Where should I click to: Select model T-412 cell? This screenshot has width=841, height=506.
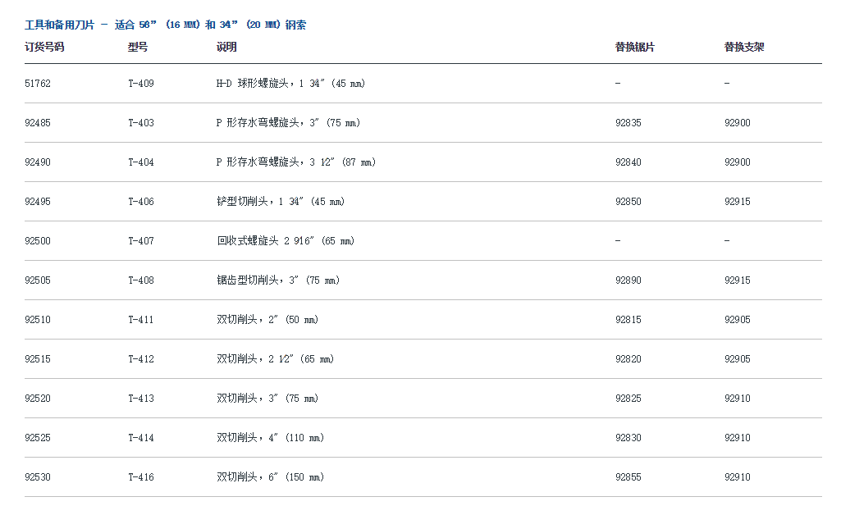click(140, 359)
